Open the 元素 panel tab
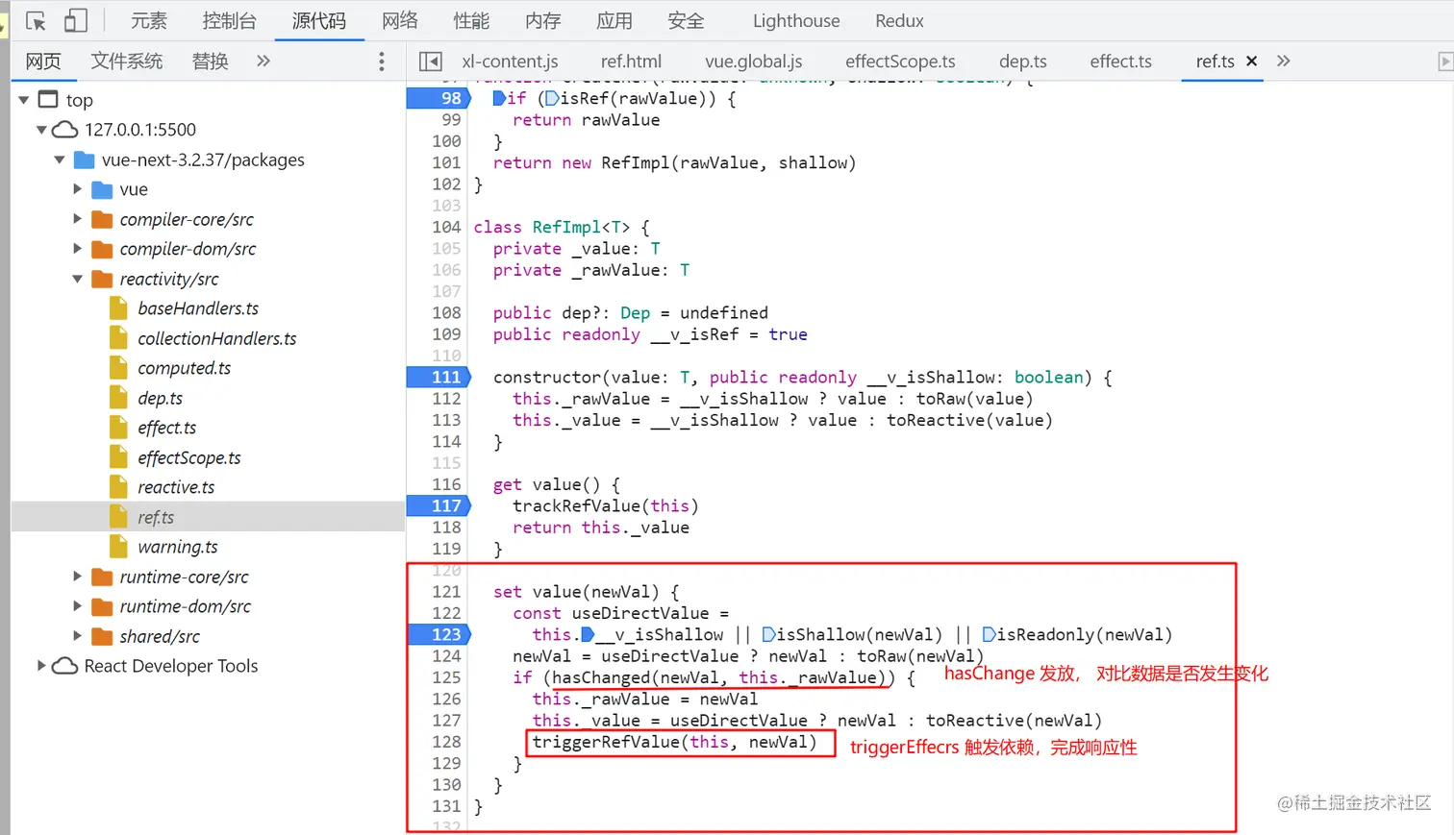 click(x=149, y=20)
